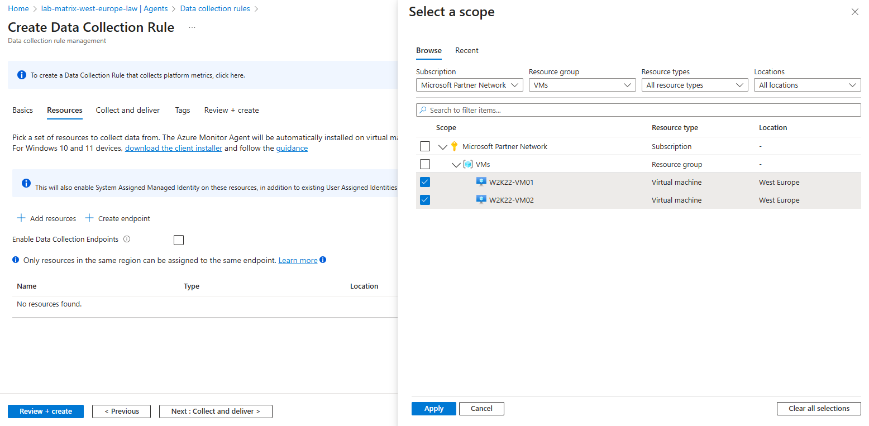Click the Scope column header
Image resolution: width=869 pixels, height=426 pixels.
[446, 127]
